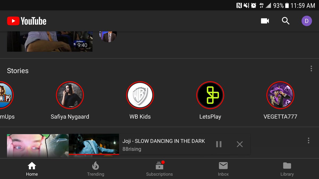Open the miniplayer video thumbnail
This screenshot has width=319, height=179.
(x=94, y=144)
